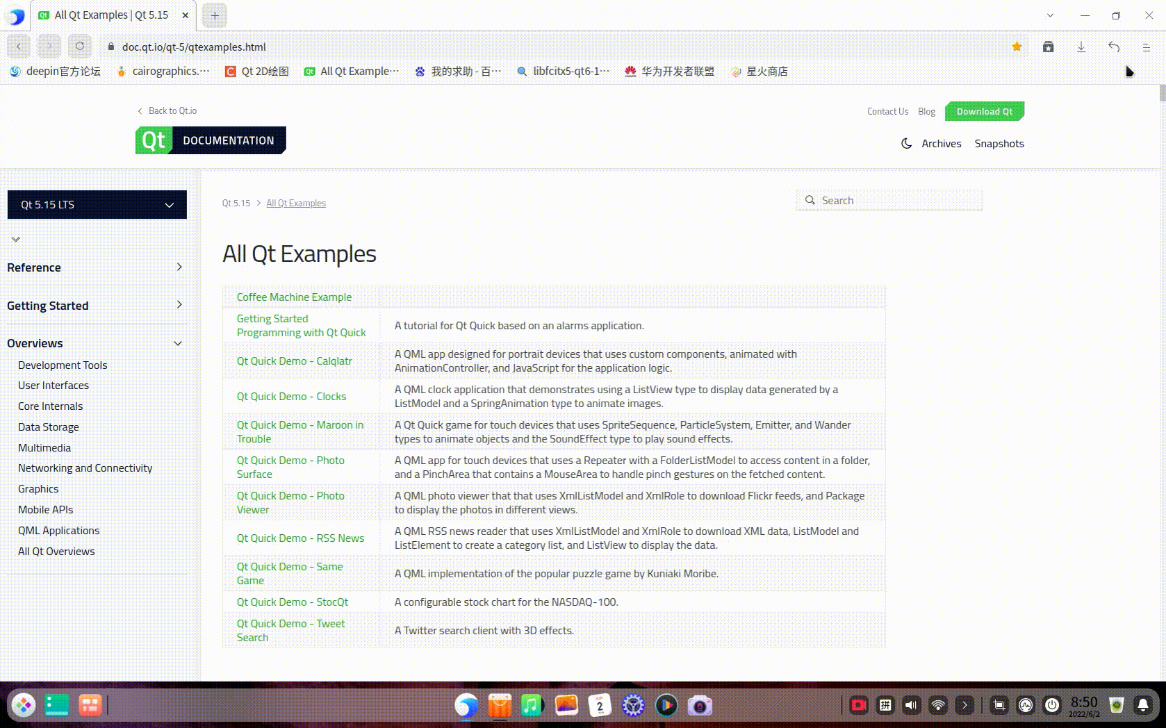Open the Calendar app in the dock
This screenshot has height=728, width=1166.
tap(600, 706)
